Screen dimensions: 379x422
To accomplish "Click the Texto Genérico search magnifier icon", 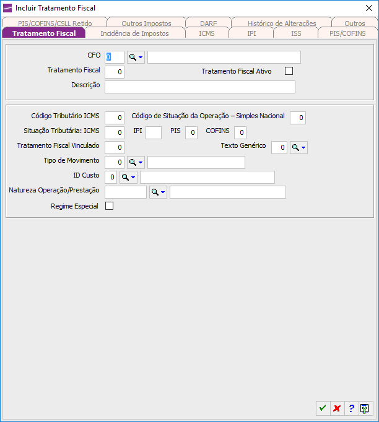I will point(295,147).
